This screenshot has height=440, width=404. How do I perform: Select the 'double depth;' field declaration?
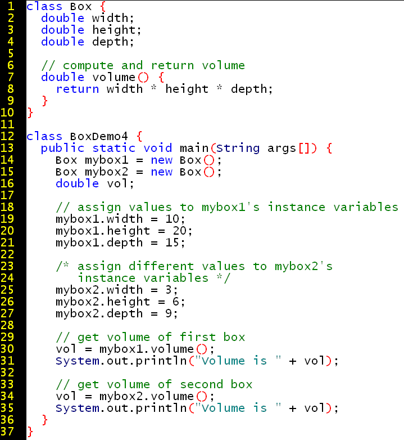(88, 42)
